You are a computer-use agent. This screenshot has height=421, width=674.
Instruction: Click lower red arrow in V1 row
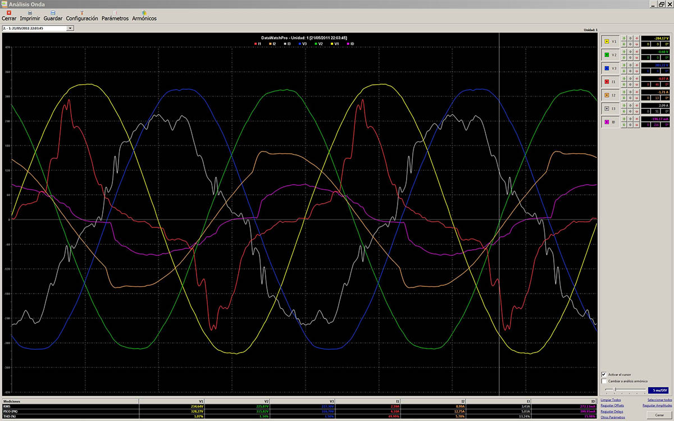[637, 44]
